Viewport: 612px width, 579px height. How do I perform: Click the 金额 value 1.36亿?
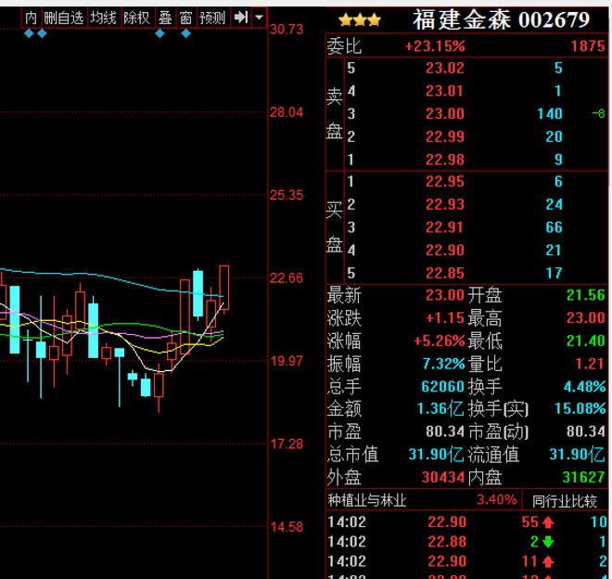coord(440,409)
